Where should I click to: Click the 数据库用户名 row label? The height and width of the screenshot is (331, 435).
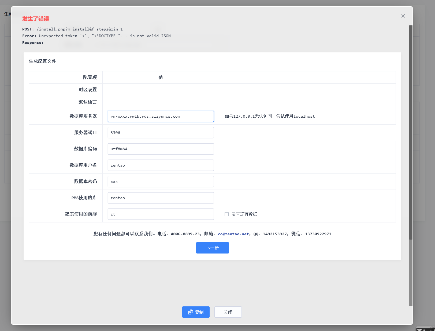click(83, 165)
